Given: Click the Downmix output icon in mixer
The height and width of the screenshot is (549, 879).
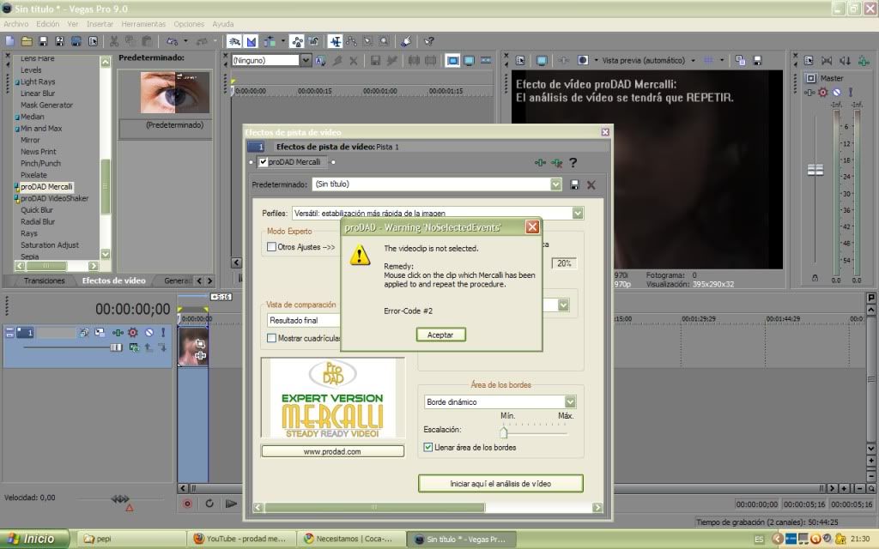Looking at the screenshot, I should [x=827, y=61].
